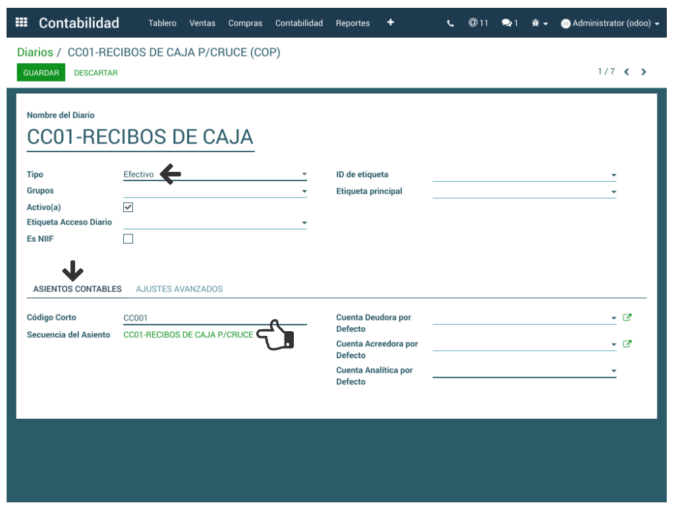Open the @ mentions inbox icon
This screenshot has height=505, width=674.
coord(478,23)
